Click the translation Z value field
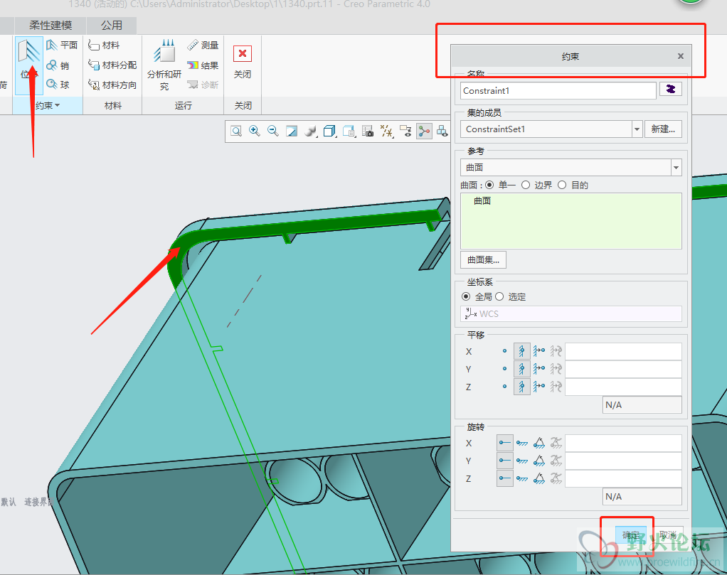Image resolution: width=727 pixels, height=575 pixels. 624,387
